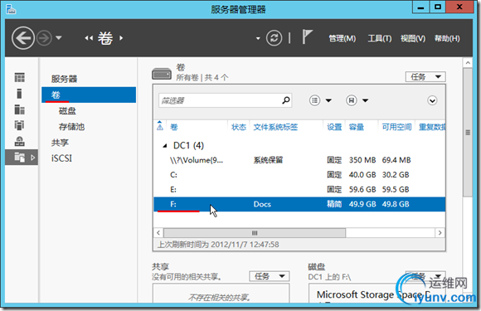Viewport: 481px width, 311px height.
Task: Click the vertical scrollbar up arrow
Action: 468,63
